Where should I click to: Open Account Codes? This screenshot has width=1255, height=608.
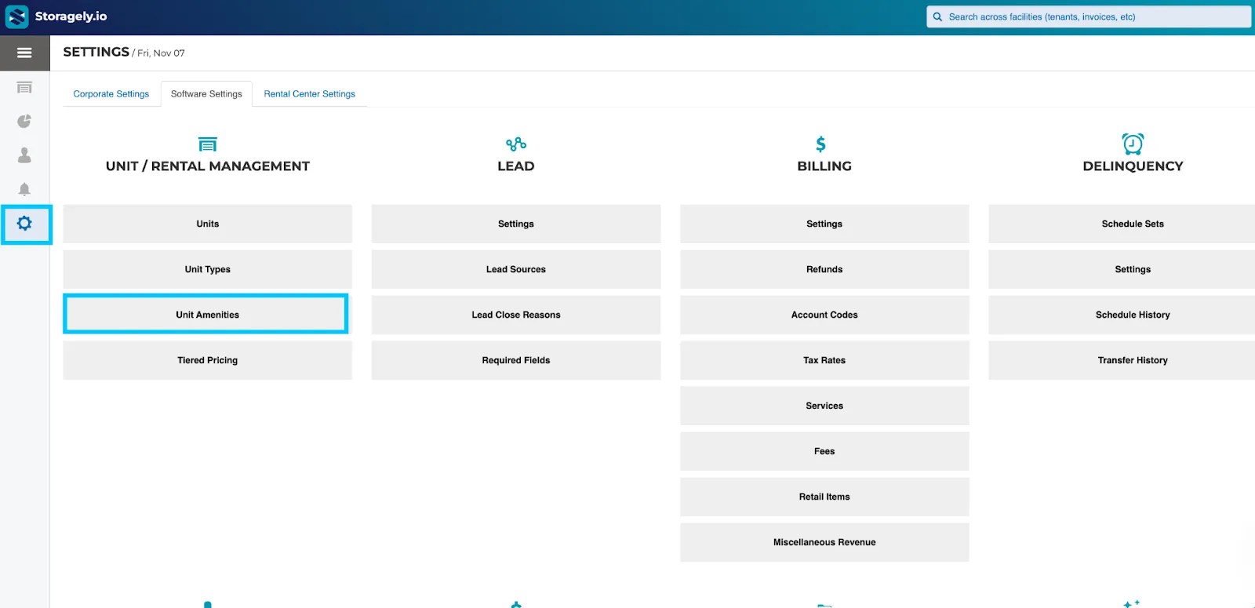pyautogui.click(x=824, y=315)
